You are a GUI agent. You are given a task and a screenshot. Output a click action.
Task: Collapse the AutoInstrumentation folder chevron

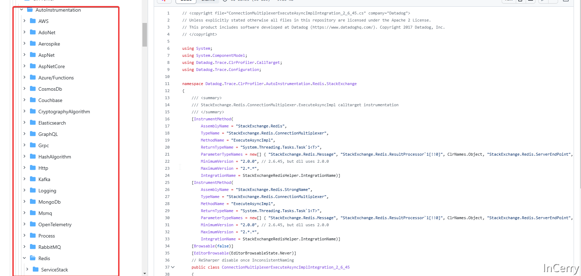coord(22,10)
